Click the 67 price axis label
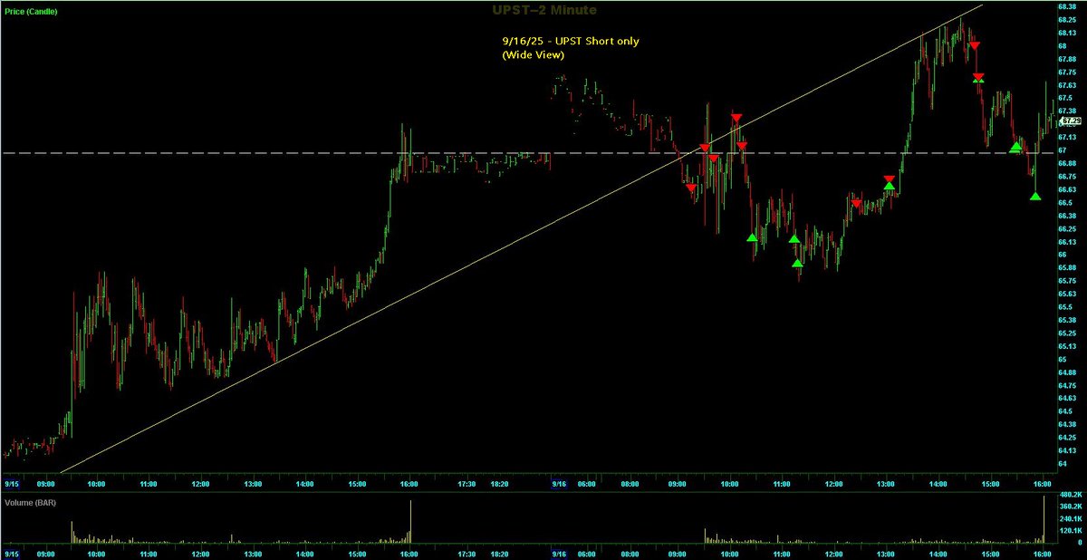Image resolution: width=1087 pixels, height=560 pixels. (1061, 150)
